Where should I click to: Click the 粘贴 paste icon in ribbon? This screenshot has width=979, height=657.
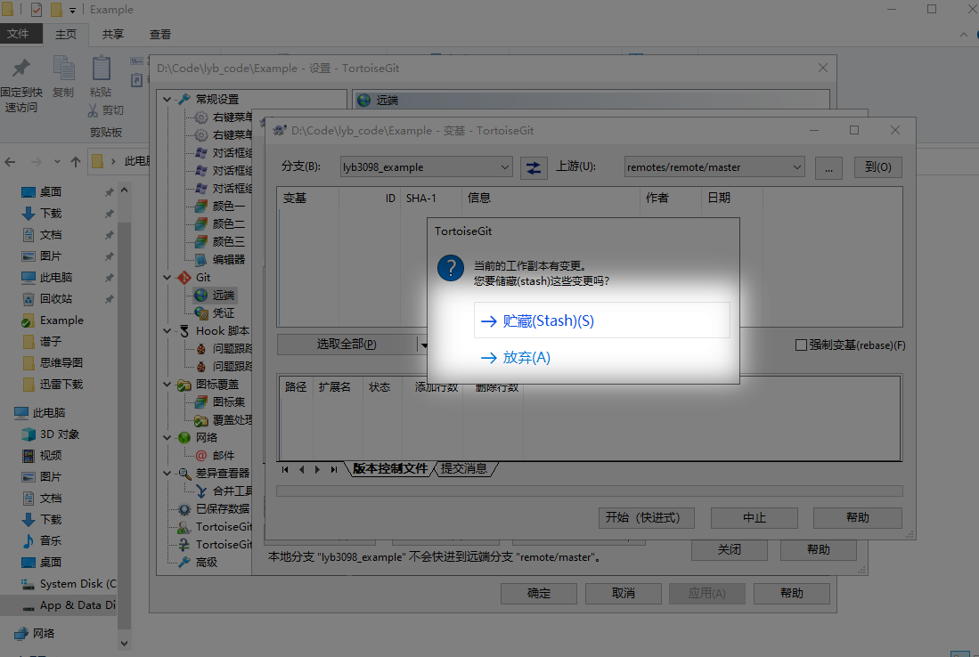pyautogui.click(x=101, y=68)
